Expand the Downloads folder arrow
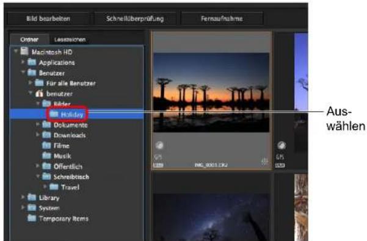 pos(38,134)
